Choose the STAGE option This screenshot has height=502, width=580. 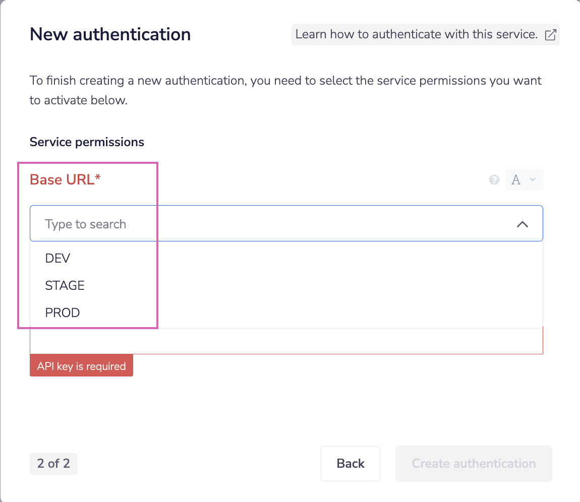click(65, 286)
